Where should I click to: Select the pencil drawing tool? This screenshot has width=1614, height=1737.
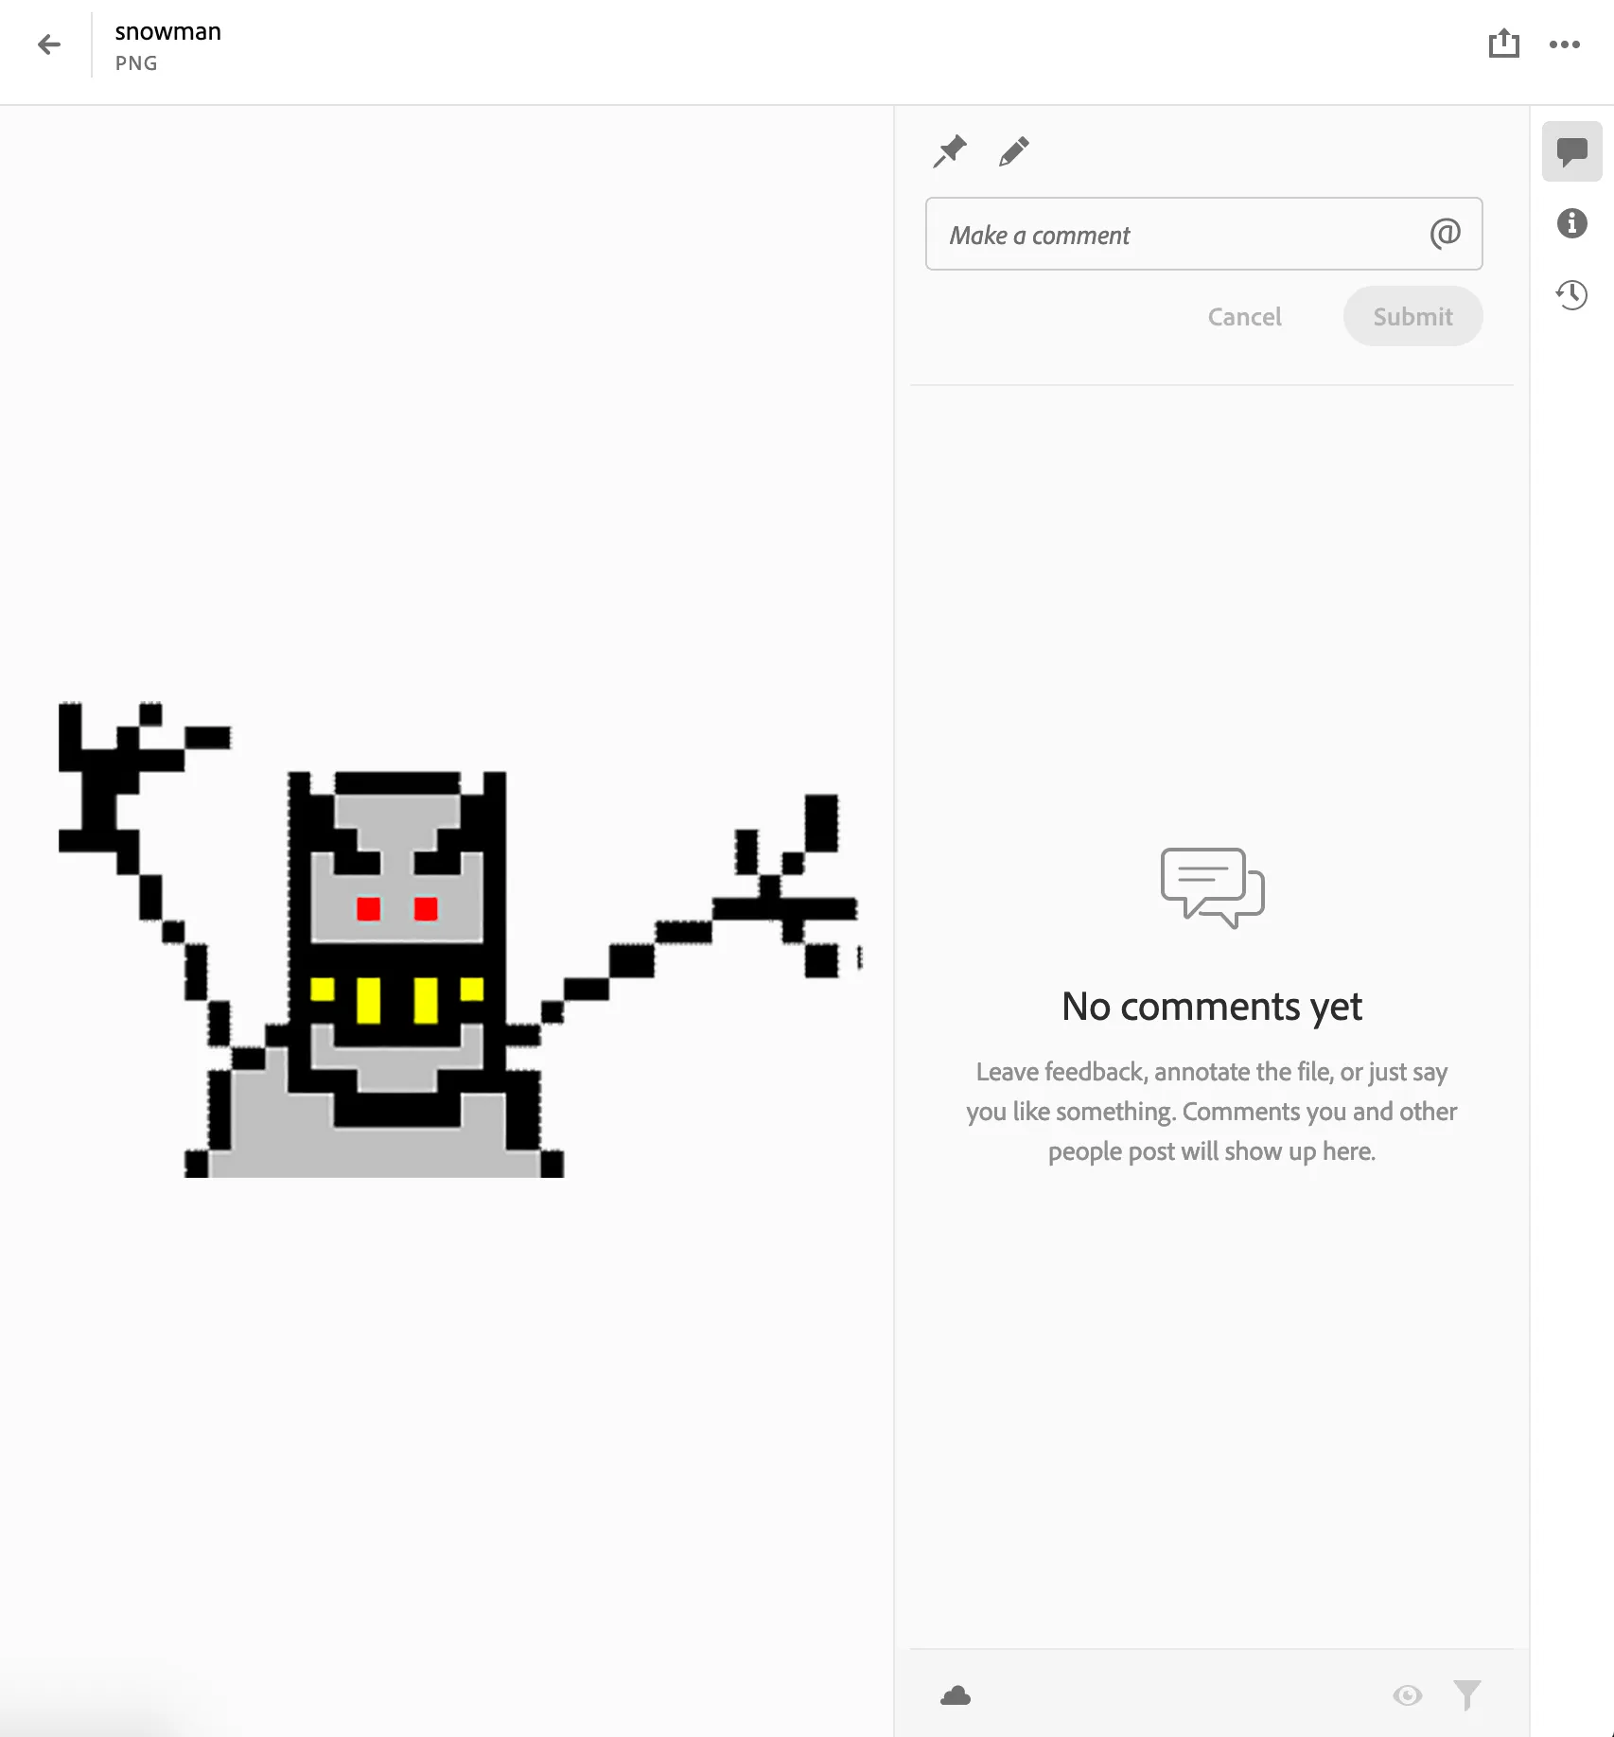pyautogui.click(x=1013, y=151)
